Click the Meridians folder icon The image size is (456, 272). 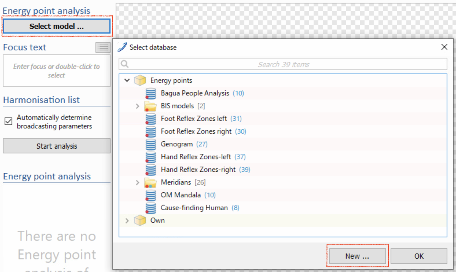[x=150, y=183]
